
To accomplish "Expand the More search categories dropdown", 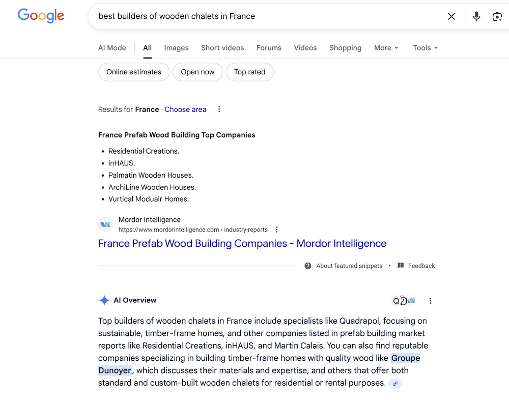I will click(386, 48).
